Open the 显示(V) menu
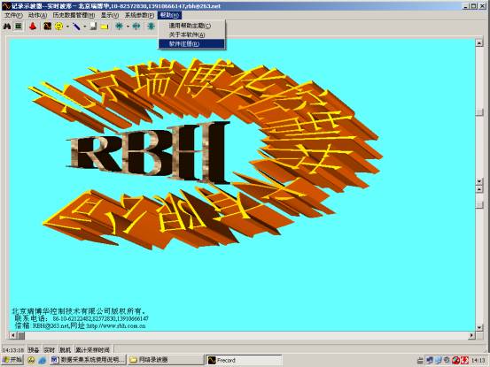 pos(110,15)
